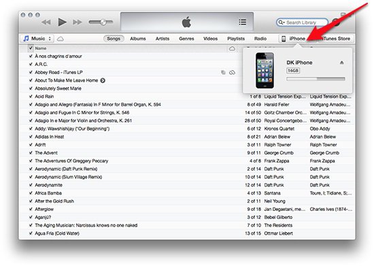The width and height of the screenshot is (374, 266).
Task: Uncheck the A.R.C. song
Action: [x=31, y=64]
